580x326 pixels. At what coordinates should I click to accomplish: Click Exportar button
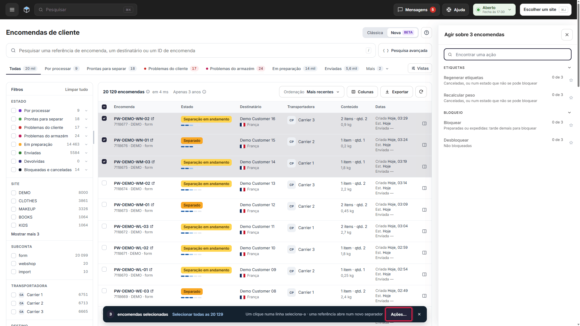pos(396,92)
